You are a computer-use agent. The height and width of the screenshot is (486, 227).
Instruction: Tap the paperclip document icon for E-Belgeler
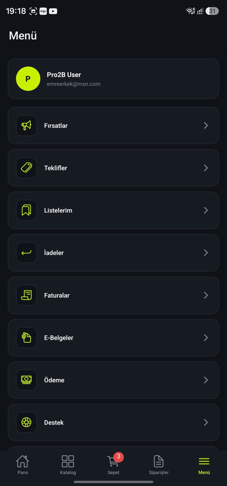pos(26,338)
